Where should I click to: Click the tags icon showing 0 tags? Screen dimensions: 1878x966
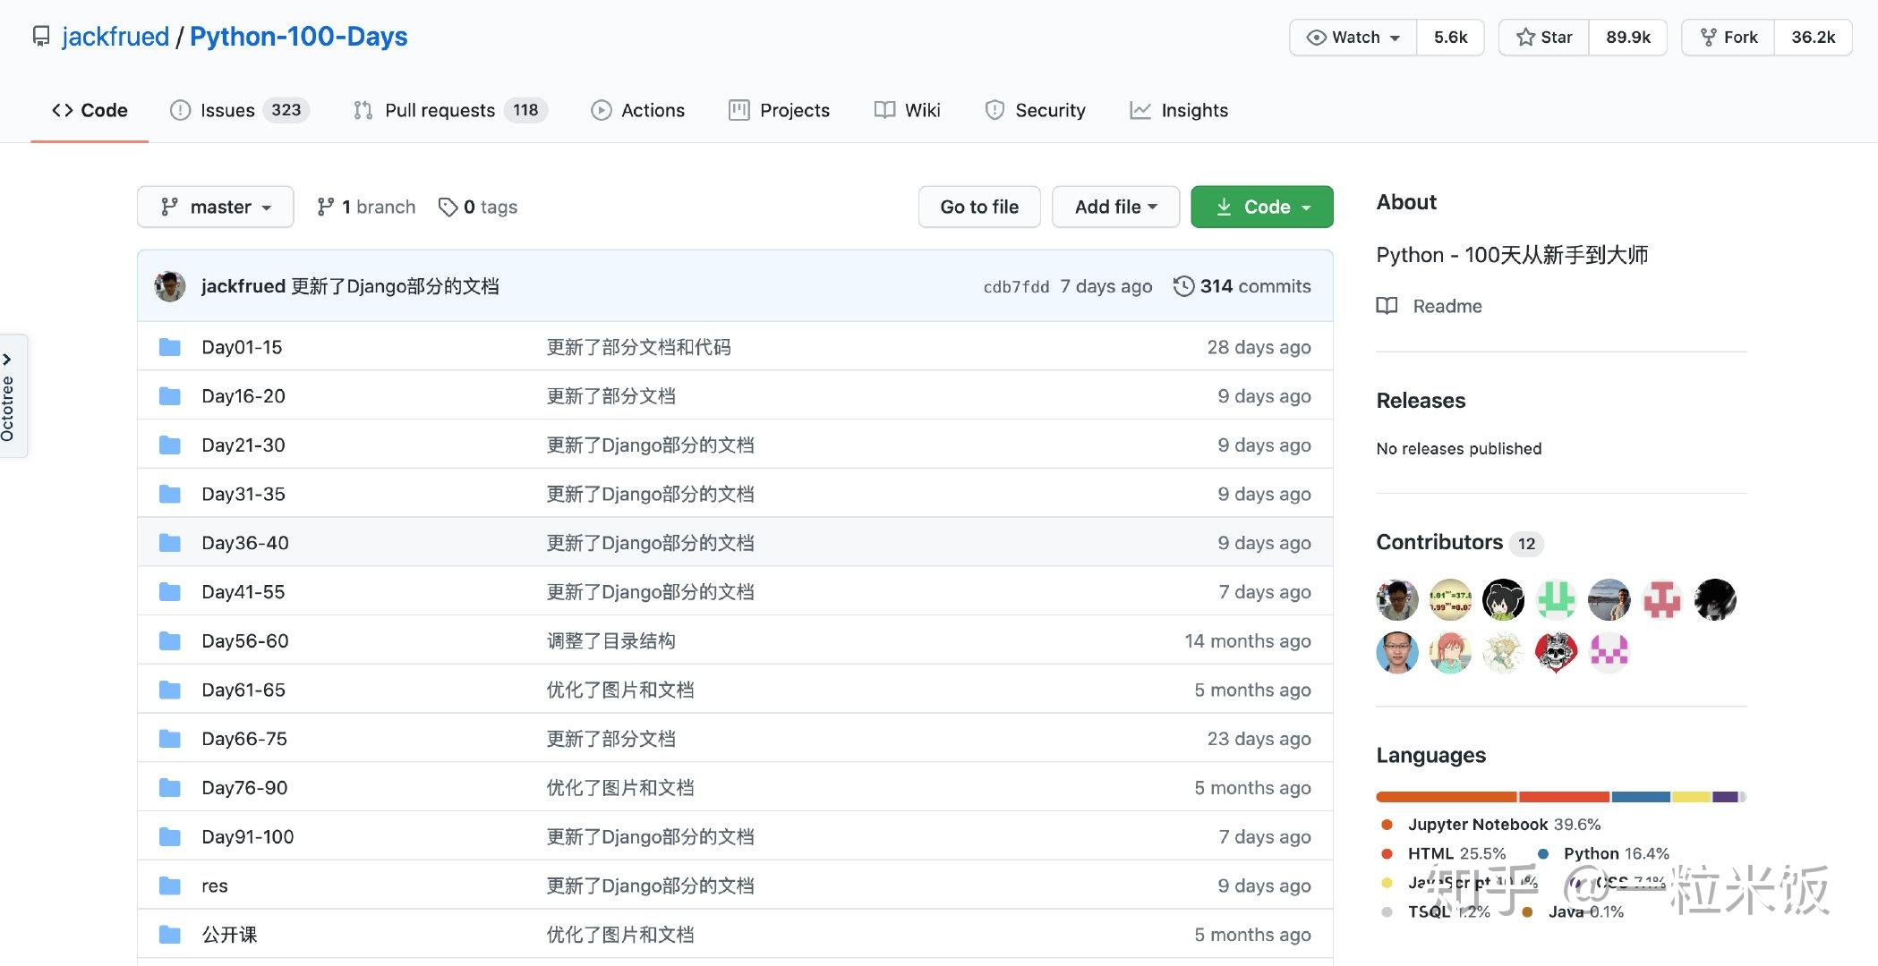click(x=448, y=206)
